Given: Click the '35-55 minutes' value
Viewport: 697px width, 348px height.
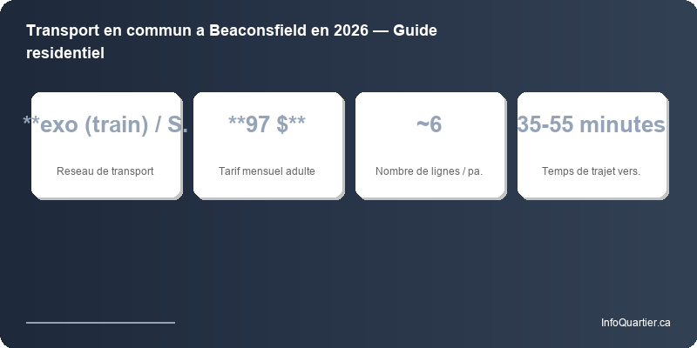Looking at the screenshot, I should click(592, 125).
